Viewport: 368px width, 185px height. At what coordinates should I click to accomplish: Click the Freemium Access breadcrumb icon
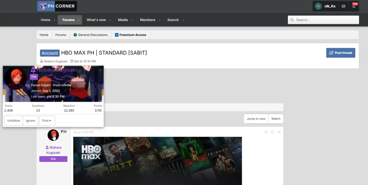click(116, 35)
